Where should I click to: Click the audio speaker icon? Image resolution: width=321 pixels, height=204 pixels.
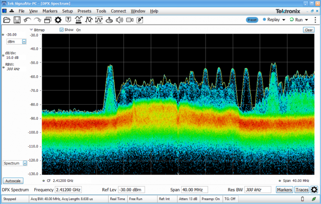pyautogui.click(x=119, y=20)
